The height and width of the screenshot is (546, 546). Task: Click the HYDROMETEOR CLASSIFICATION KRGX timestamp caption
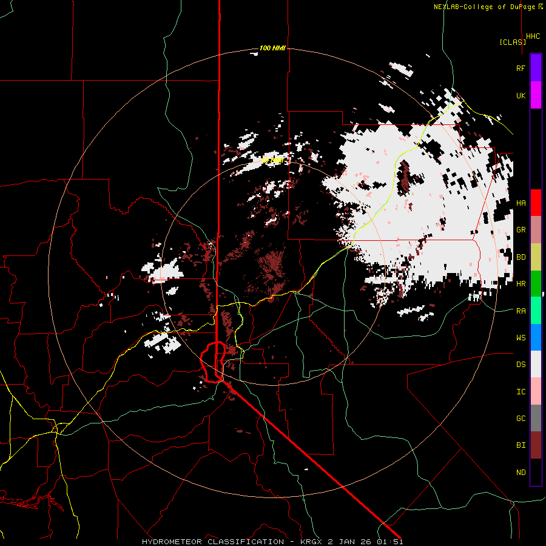pyautogui.click(x=272, y=542)
